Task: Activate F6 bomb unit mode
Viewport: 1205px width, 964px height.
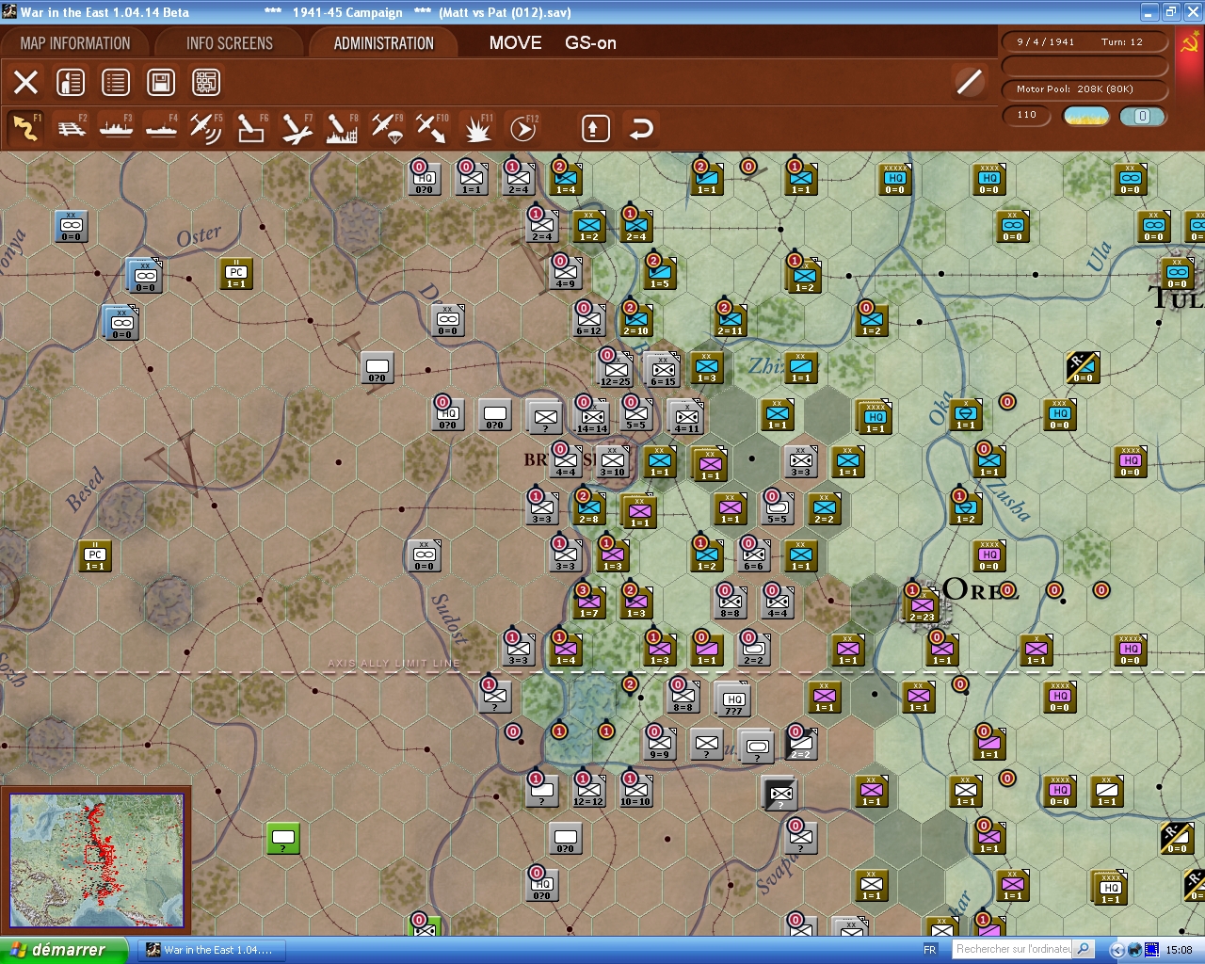Action: point(251,128)
